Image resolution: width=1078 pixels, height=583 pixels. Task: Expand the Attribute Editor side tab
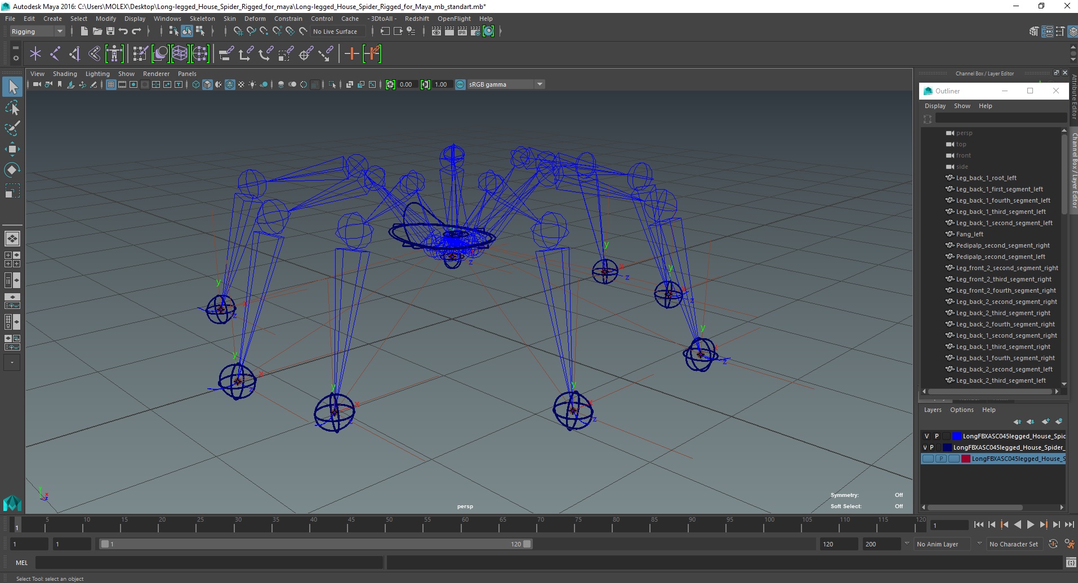(x=1074, y=96)
